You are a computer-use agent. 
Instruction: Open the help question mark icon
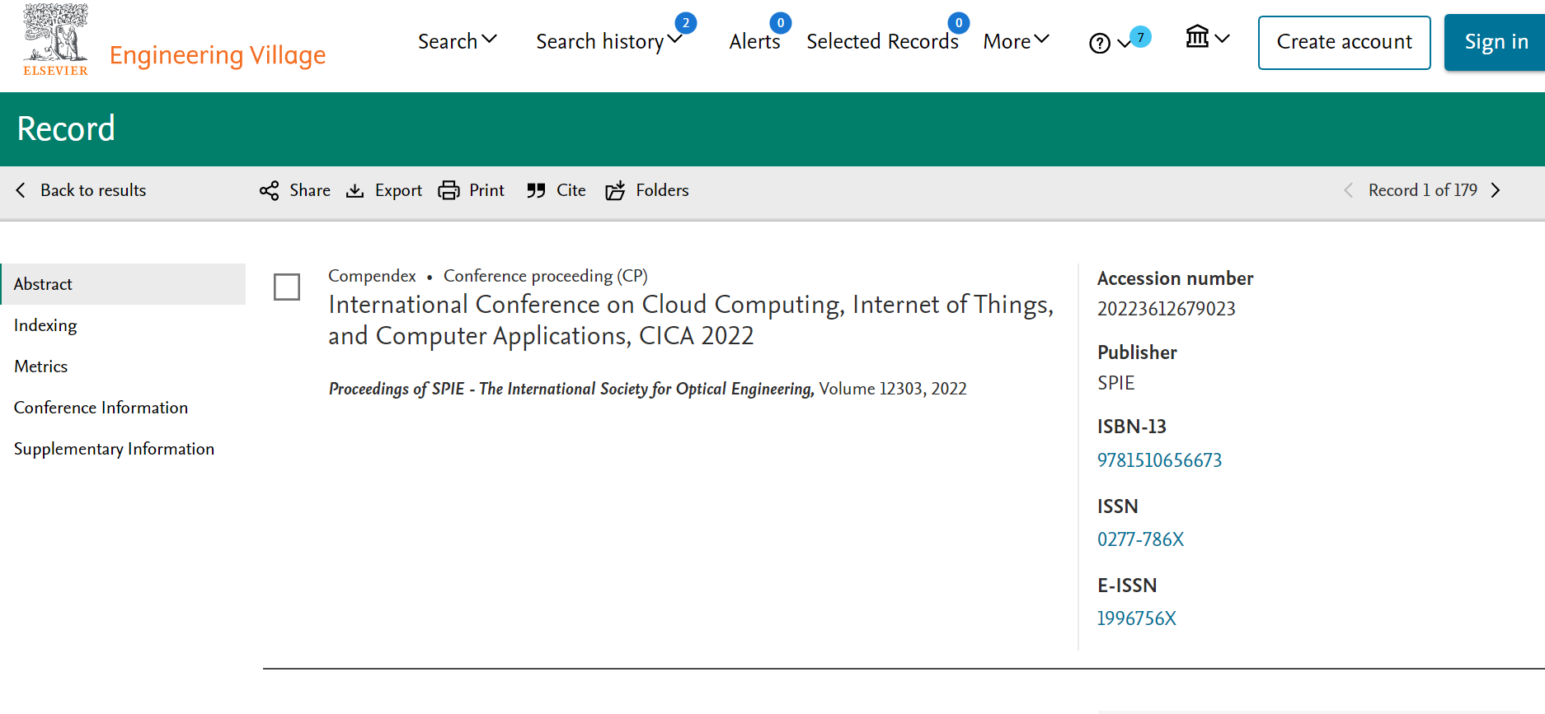[x=1100, y=43]
